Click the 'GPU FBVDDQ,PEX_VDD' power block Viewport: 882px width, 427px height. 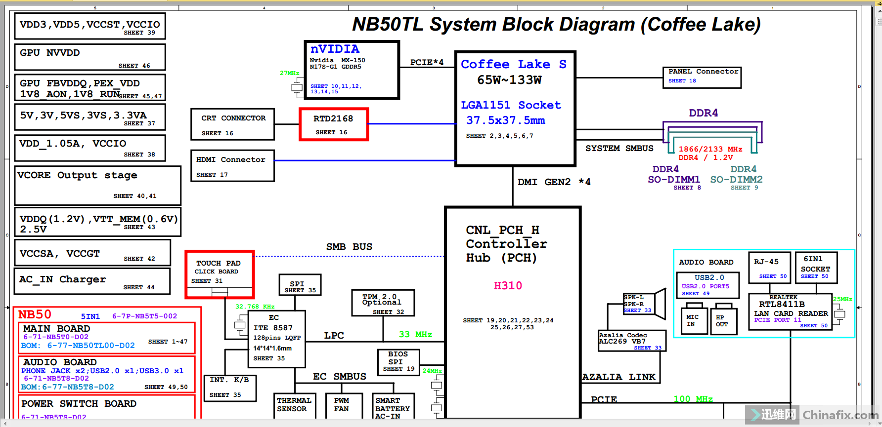coord(90,87)
